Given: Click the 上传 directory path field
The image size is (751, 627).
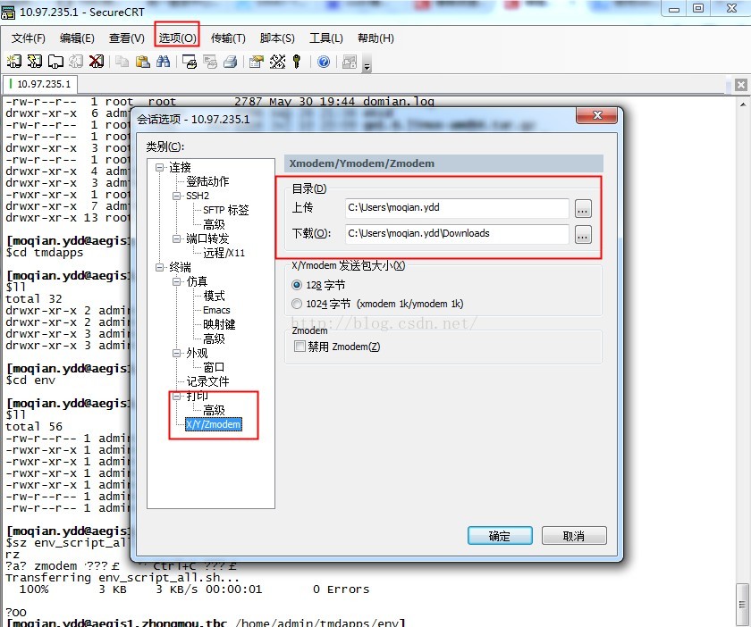Looking at the screenshot, I should [457, 208].
